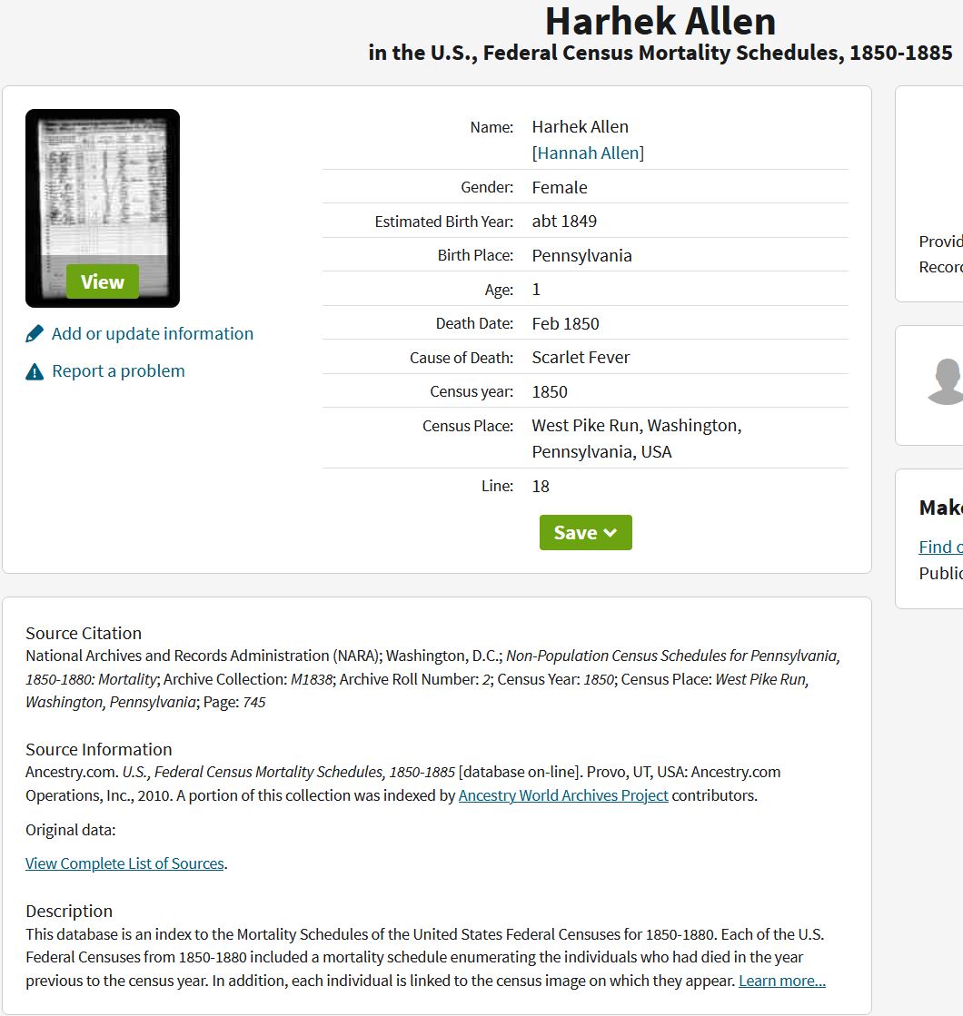Click the pencil edit icon
Viewport: 963px width, 1016px height.
35,334
